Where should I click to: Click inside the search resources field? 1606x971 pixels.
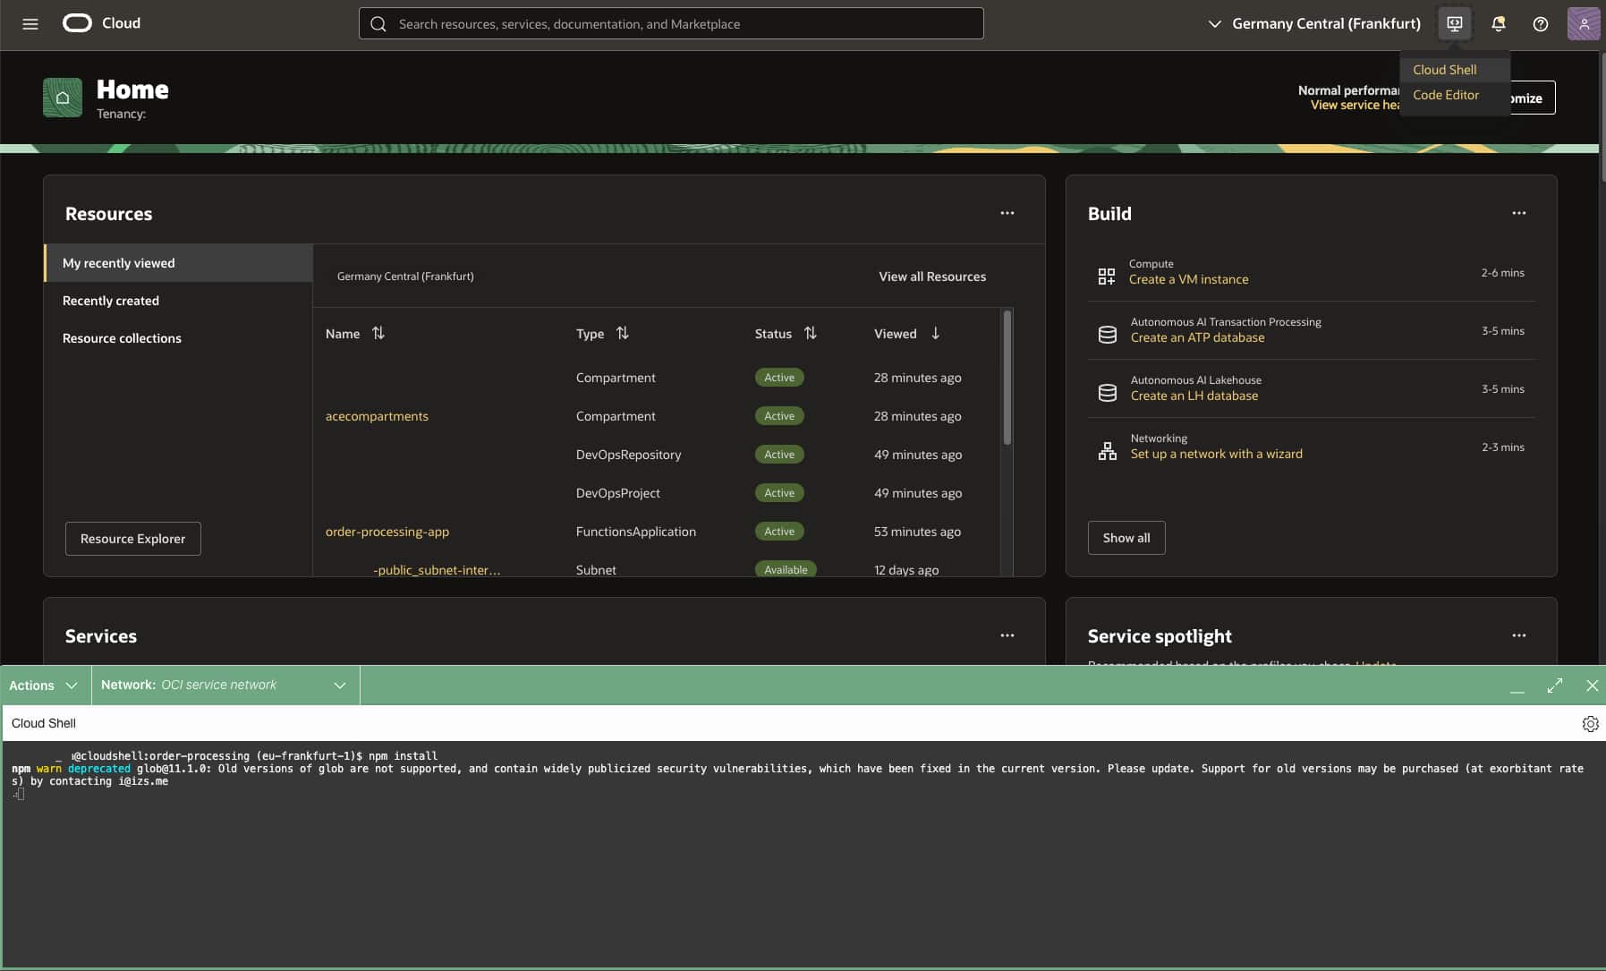point(669,23)
